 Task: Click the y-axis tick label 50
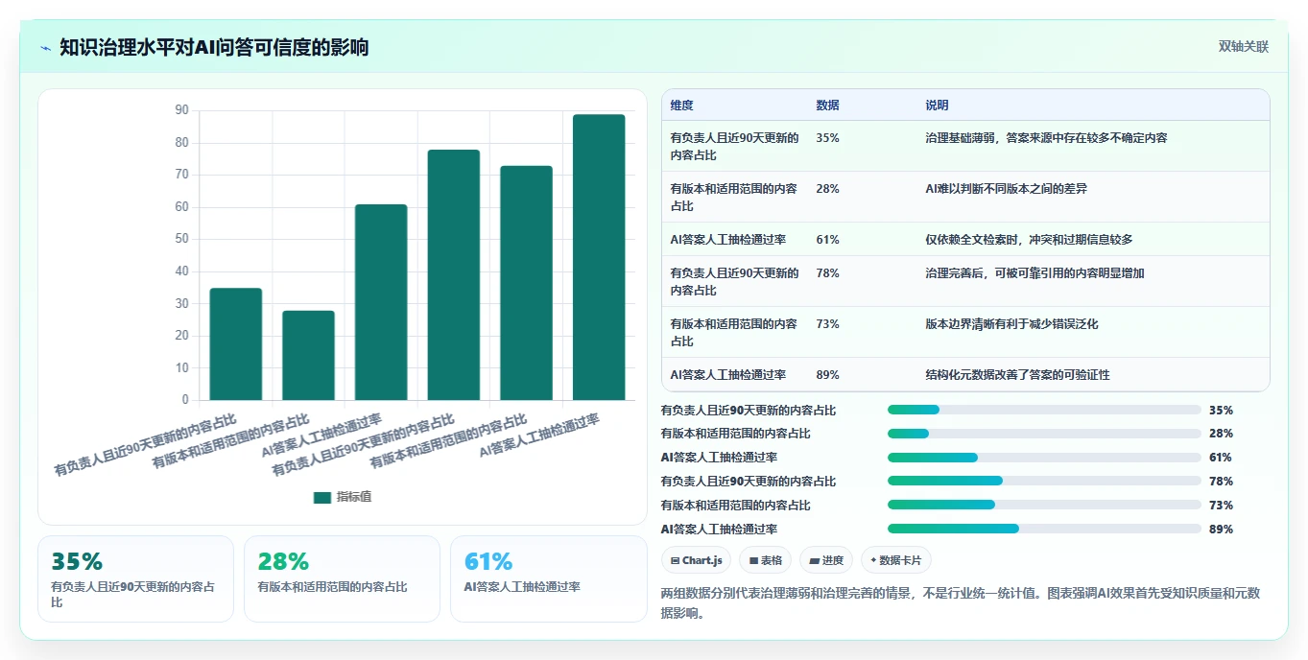181,239
